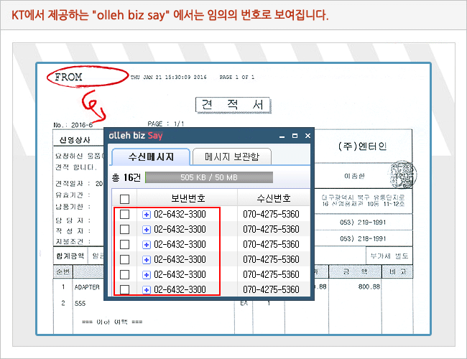Expand the last 02-6432-3300 message plus icon
Screen dimensions: 467x359
(147, 289)
